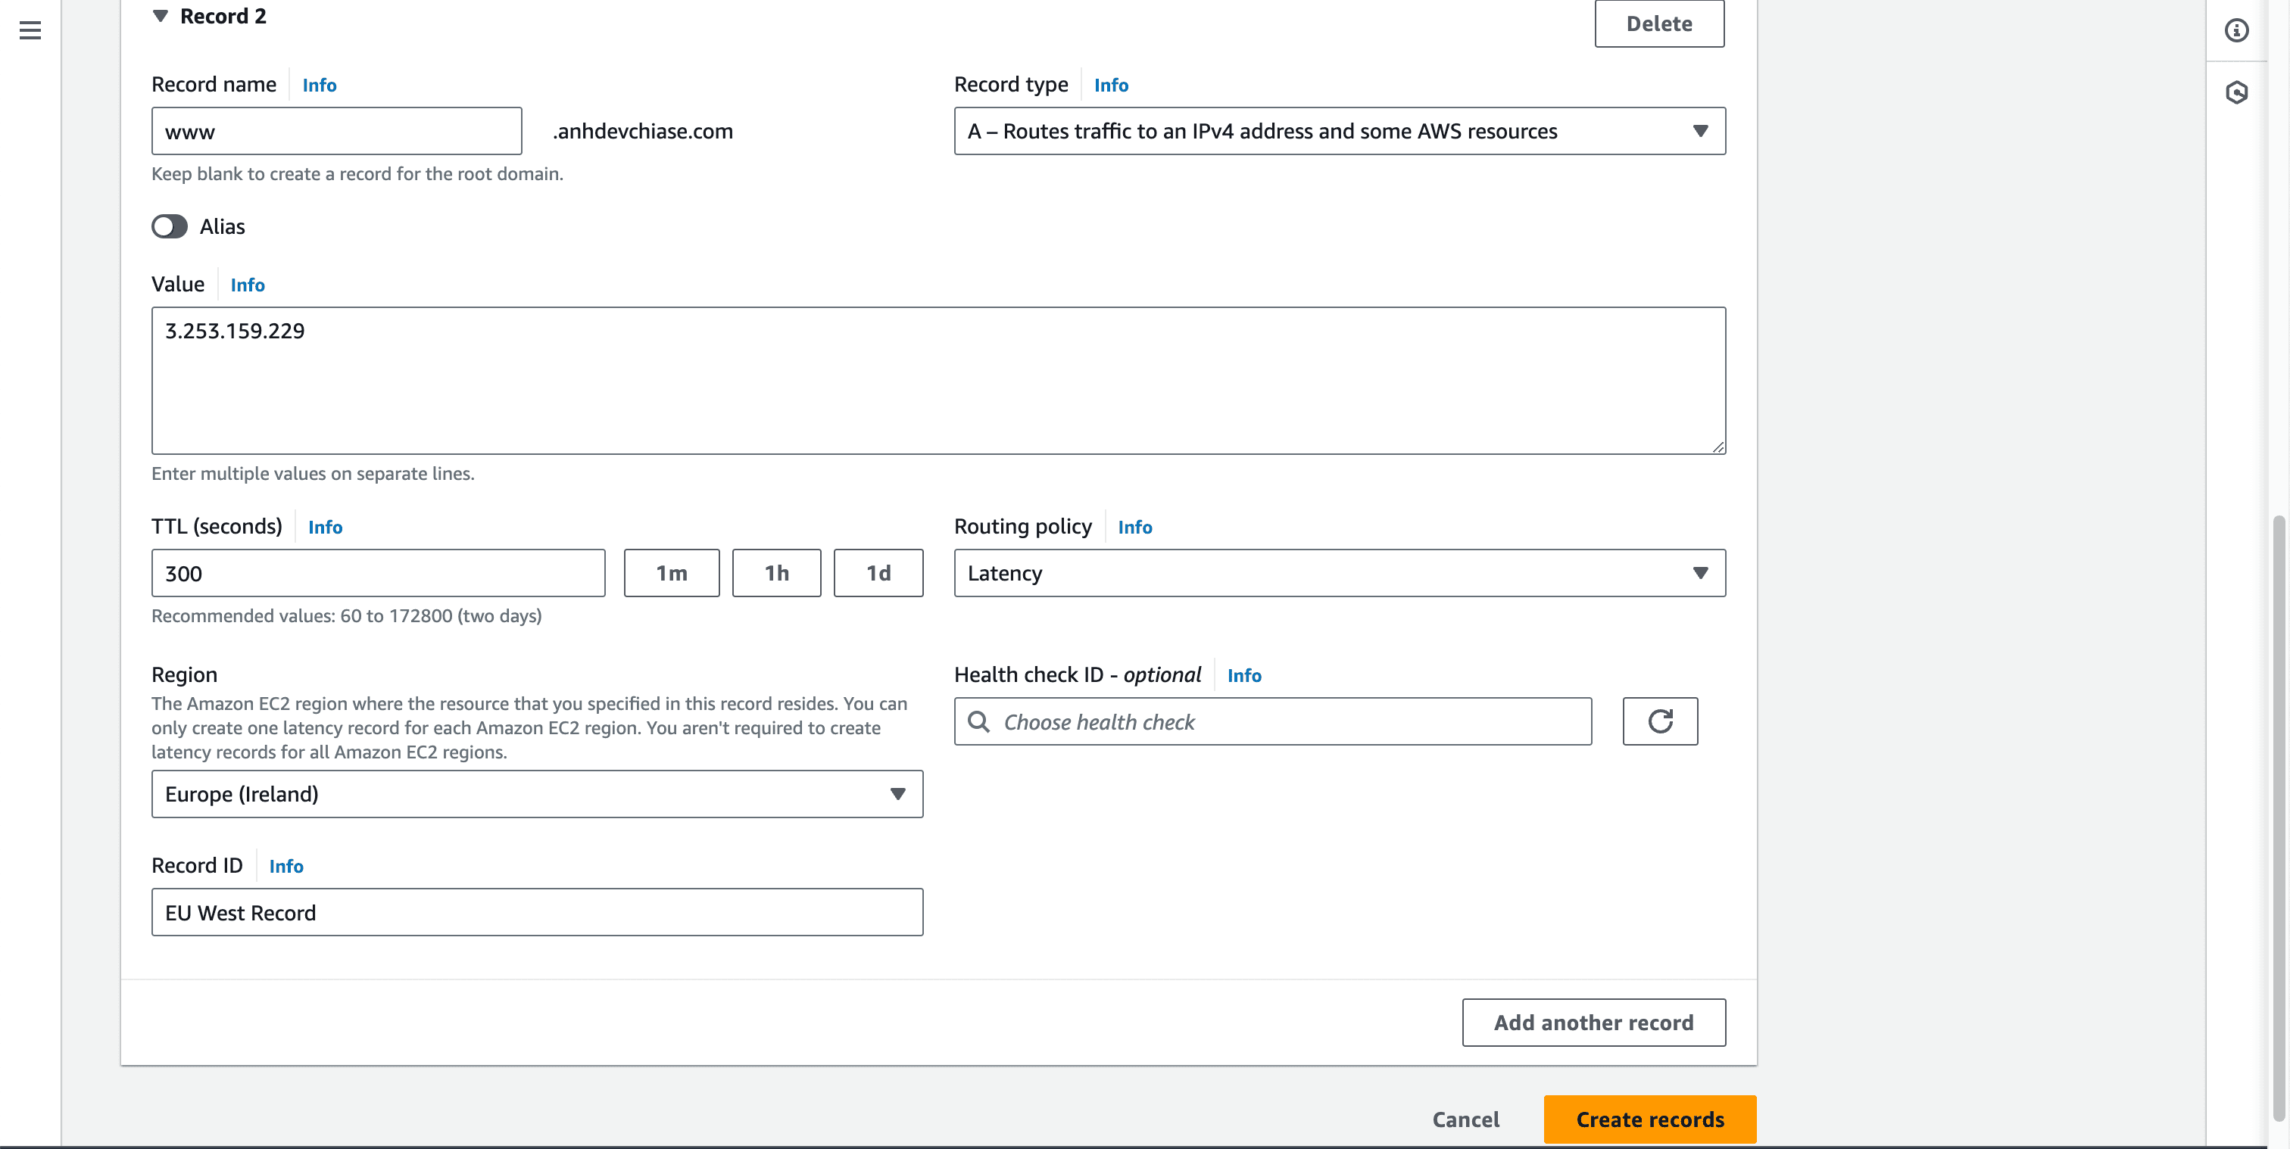Open Info link next to Routing policy

click(x=1134, y=527)
